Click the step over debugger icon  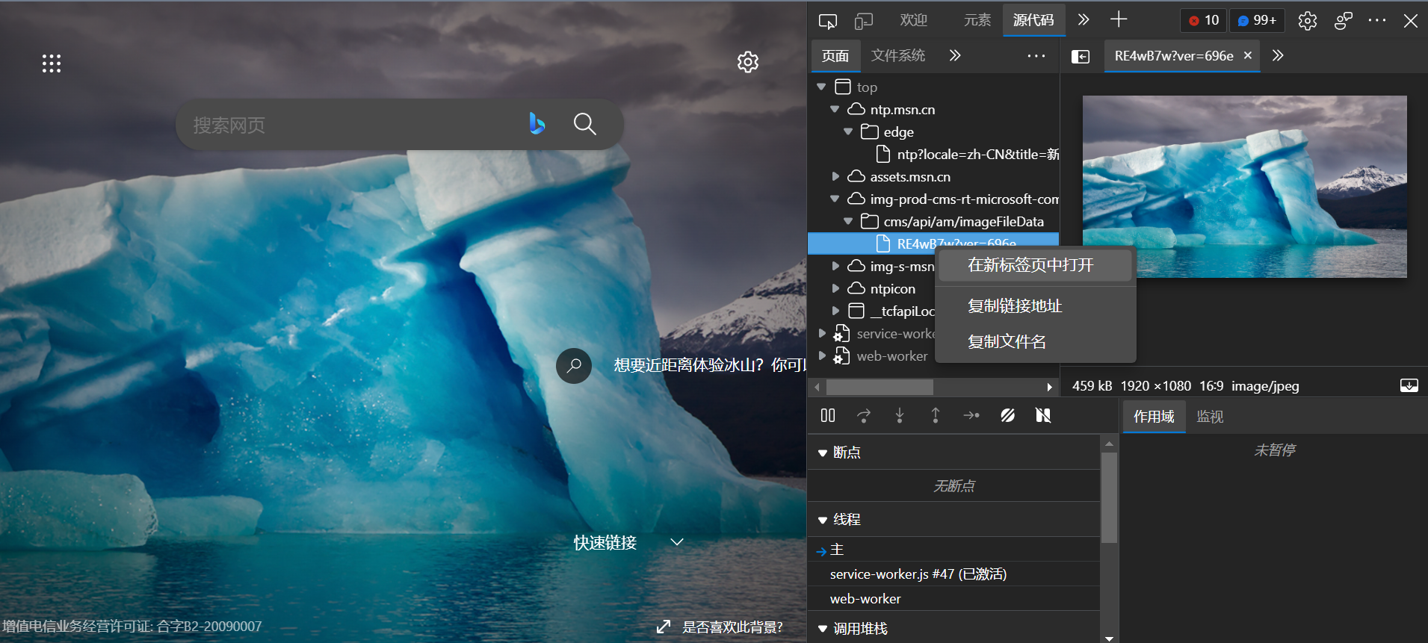864,415
